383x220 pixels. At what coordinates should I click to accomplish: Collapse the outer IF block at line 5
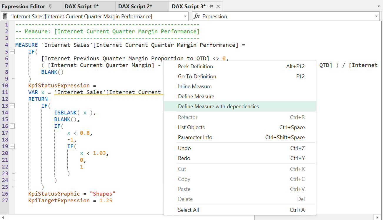click(x=12, y=51)
